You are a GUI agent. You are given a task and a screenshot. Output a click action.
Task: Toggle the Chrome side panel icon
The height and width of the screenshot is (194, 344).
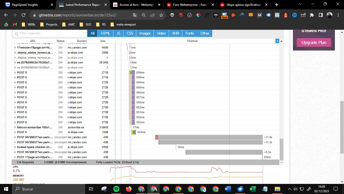click(x=321, y=15)
